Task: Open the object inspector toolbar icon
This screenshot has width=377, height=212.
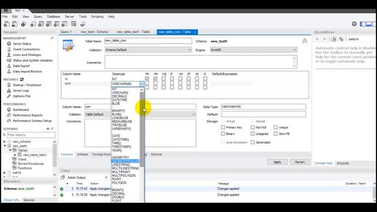Action: click(x=24, y=24)
